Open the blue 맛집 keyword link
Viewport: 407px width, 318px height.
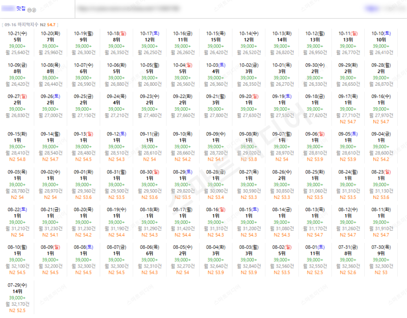[x=21, y=8]
